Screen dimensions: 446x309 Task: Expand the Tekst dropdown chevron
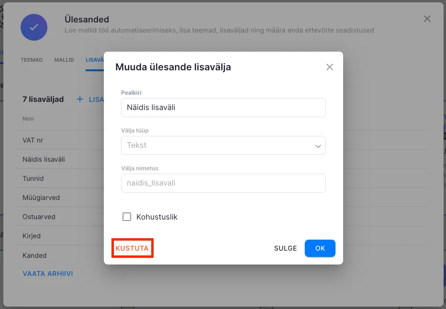(318, 146)
